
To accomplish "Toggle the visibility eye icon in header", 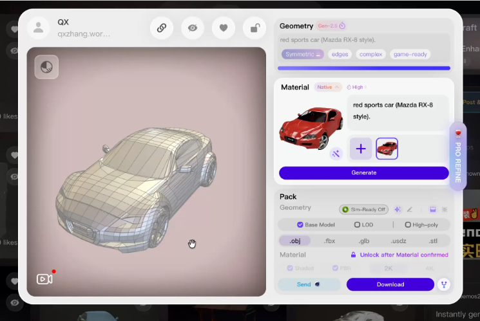I will (x=193, y=28).
